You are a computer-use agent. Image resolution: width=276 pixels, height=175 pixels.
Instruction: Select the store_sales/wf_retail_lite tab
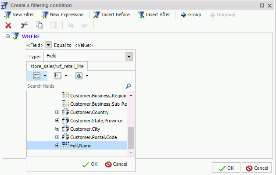click(x=57, y=66)
